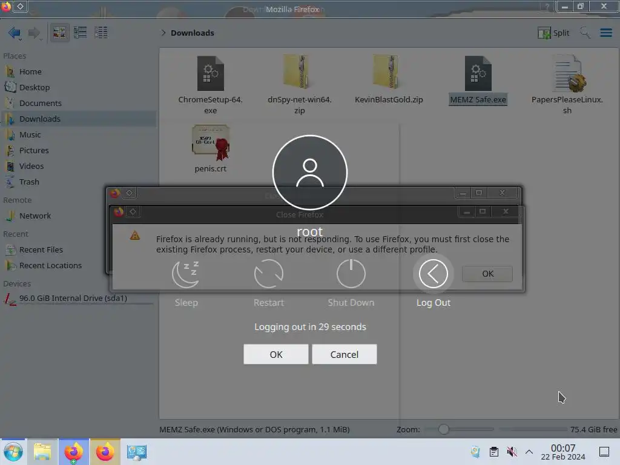Click OK in the Close Firefox dialog
This screenshot has height=465, width=620.
coord(487,274)
